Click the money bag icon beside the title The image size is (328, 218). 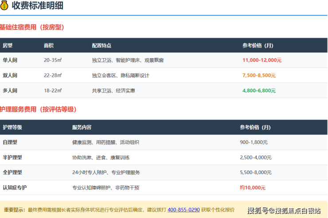pos(4,5)
